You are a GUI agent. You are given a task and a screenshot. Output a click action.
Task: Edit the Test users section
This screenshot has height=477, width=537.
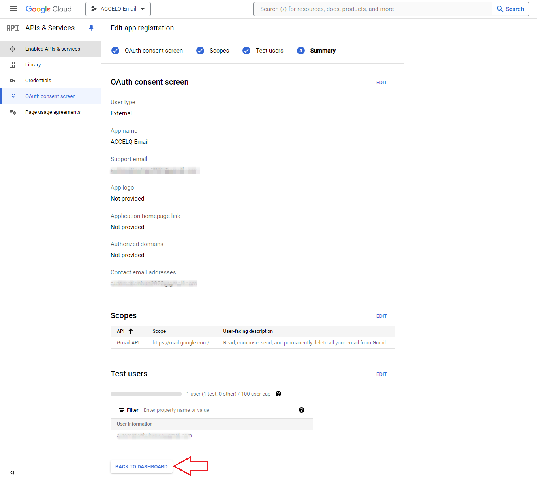coord(381,374)
